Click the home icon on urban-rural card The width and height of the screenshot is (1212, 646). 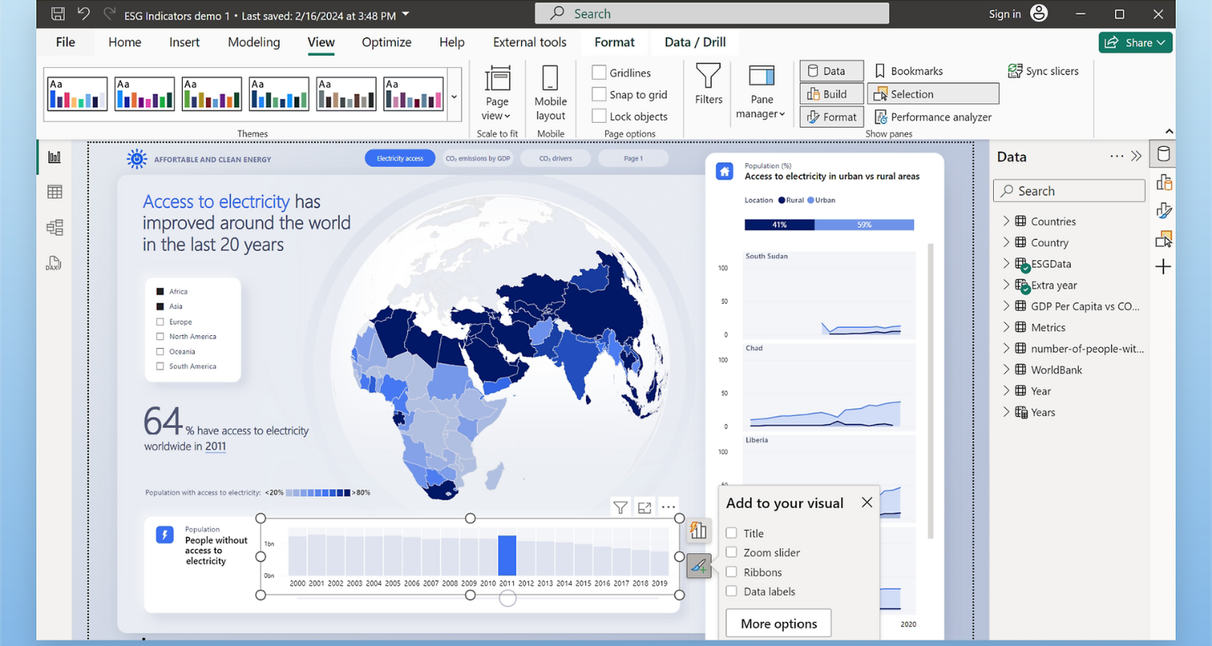pos(725,171)
